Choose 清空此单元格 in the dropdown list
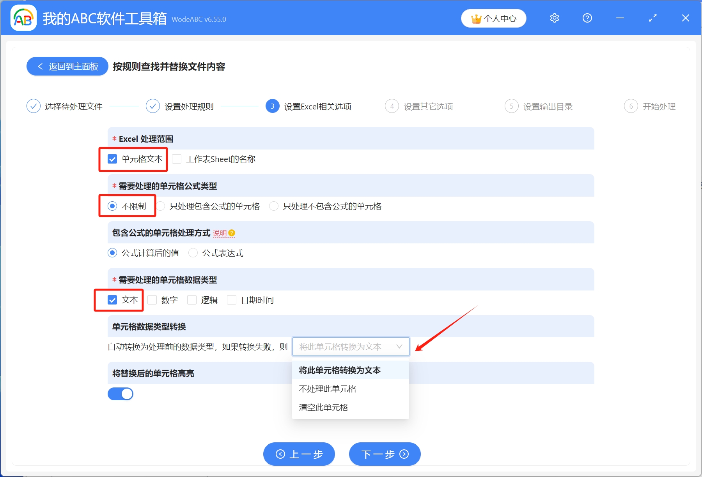Screen dimensions: 702x477 pos(323,407)
